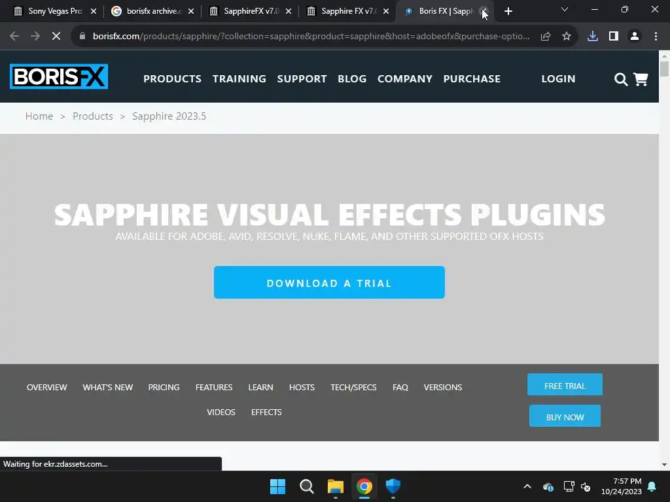Close the borisfx archive tab
Image resolution: width=670 pixels, height=502 pixels.
[191, 12]
